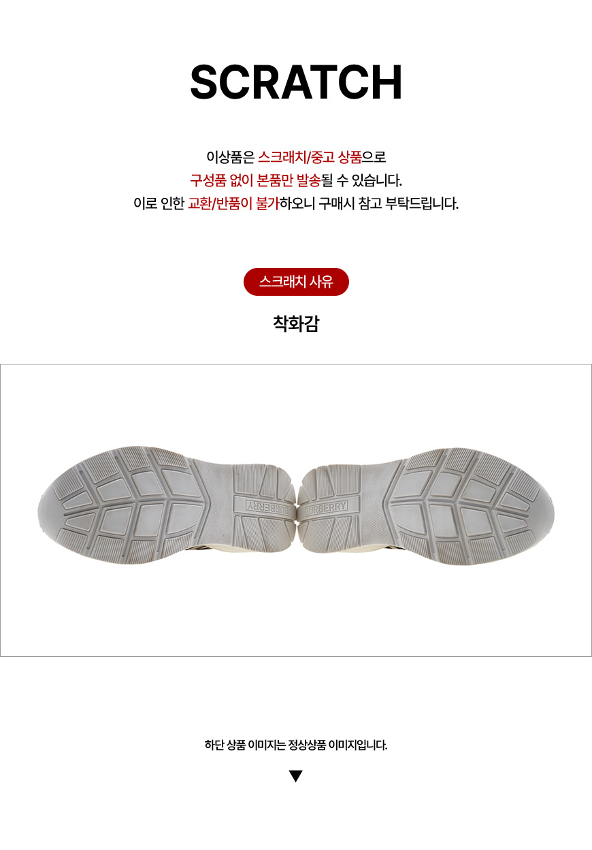Click the 착화감 reason label

click(296, 323)
